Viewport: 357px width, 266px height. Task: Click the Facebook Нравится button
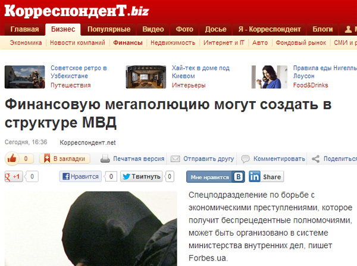(x=80, y=177)
